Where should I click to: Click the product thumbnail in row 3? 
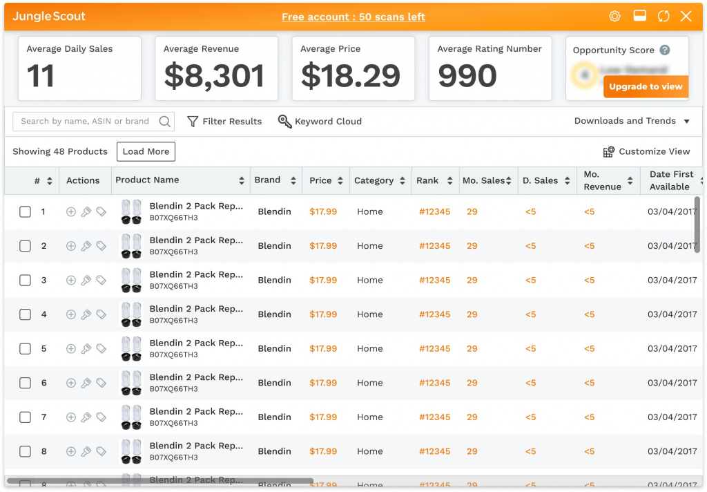[x=131, y=281]
